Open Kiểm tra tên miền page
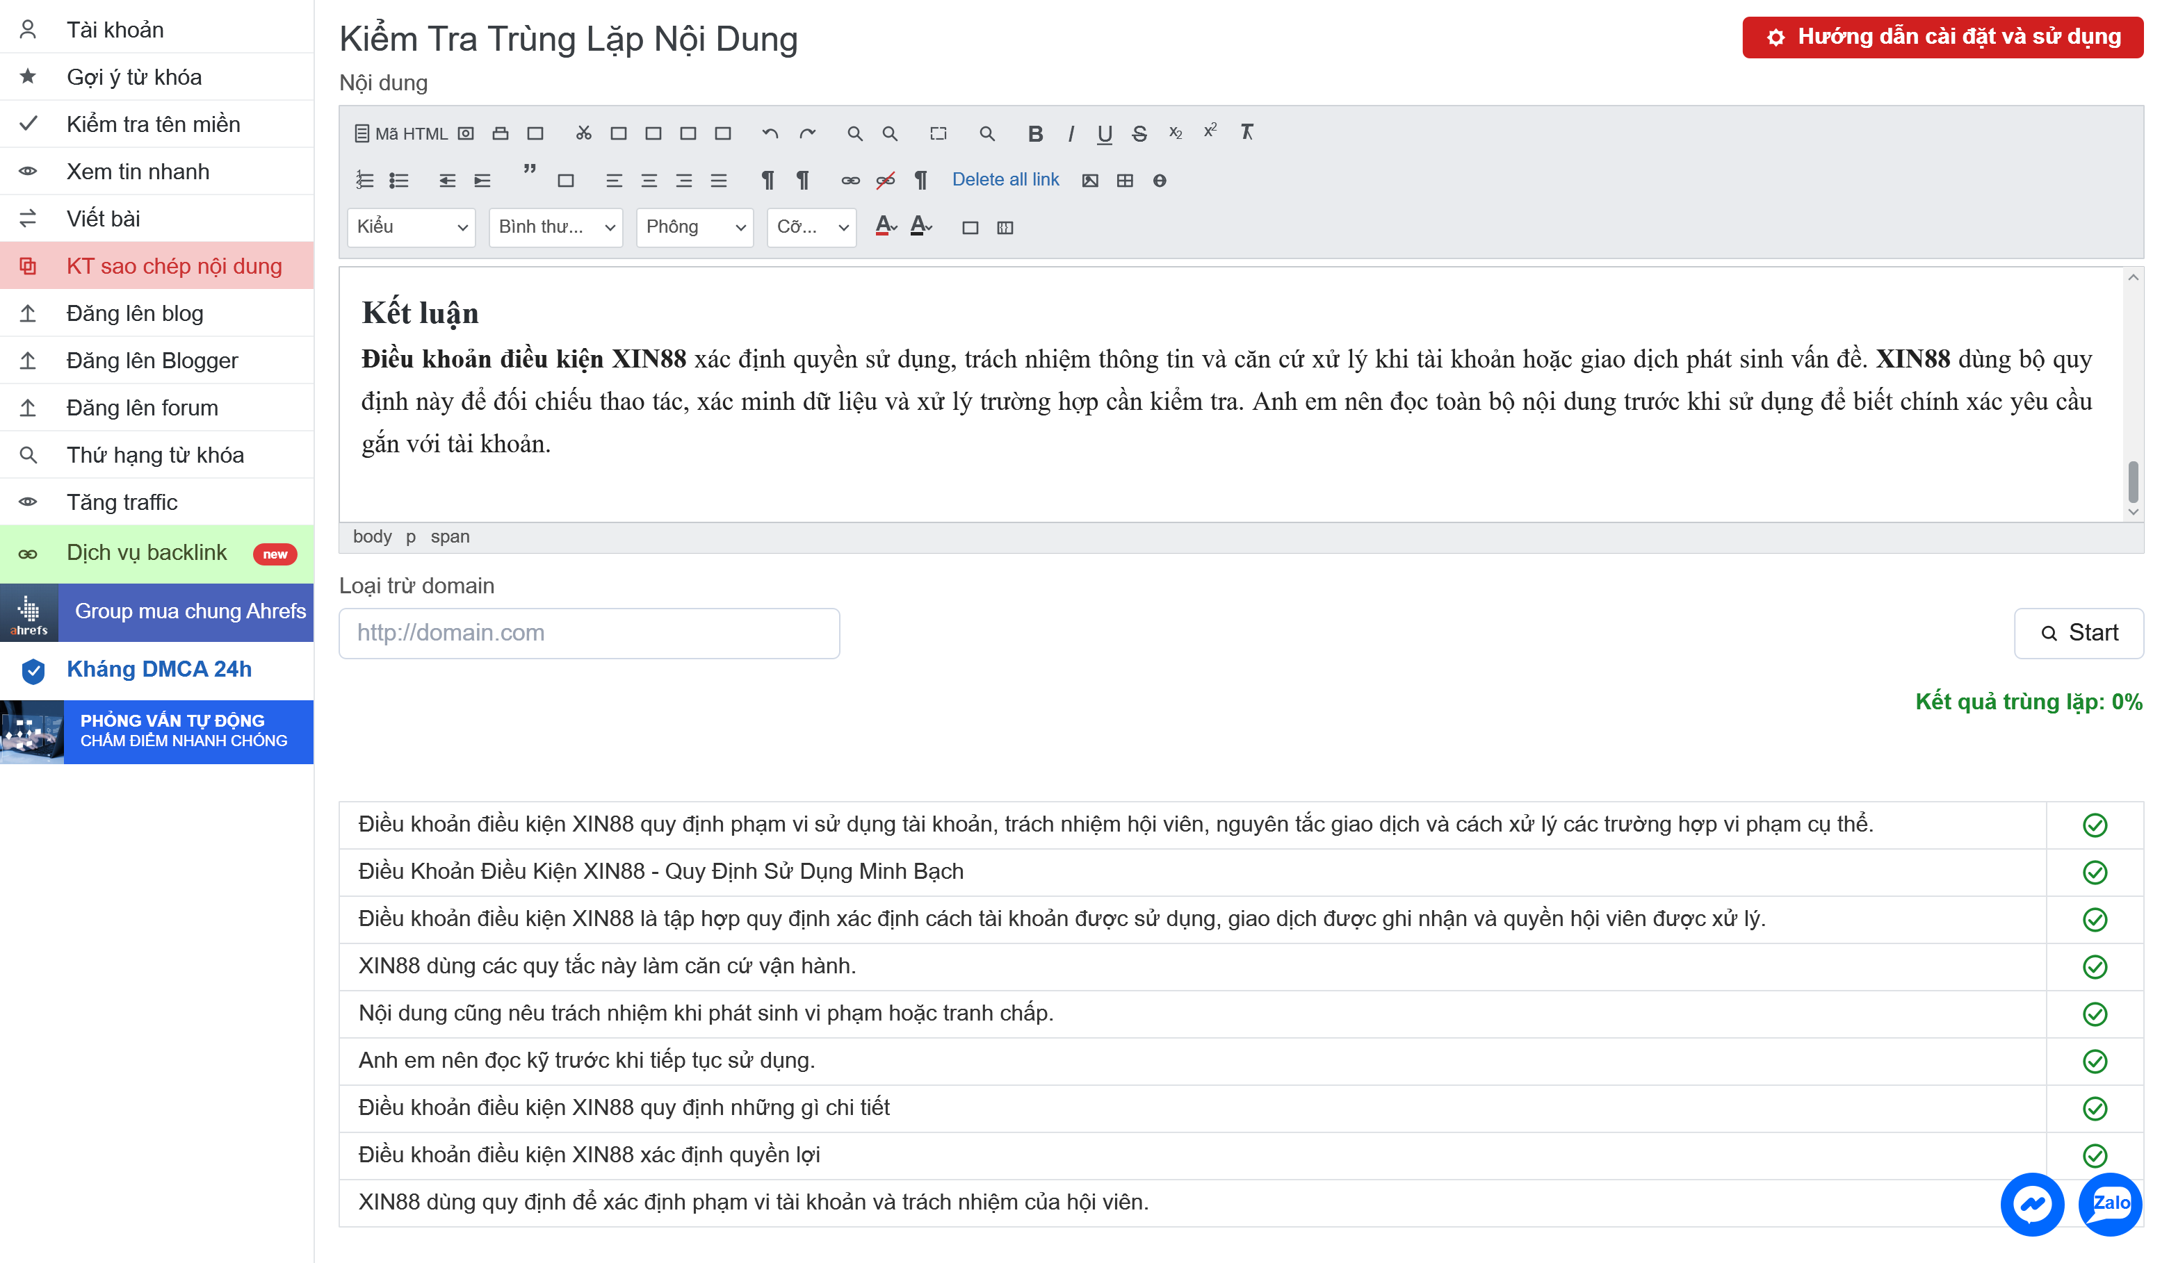This screenshot has width=2169, height=1263. (x=156, y=125)
